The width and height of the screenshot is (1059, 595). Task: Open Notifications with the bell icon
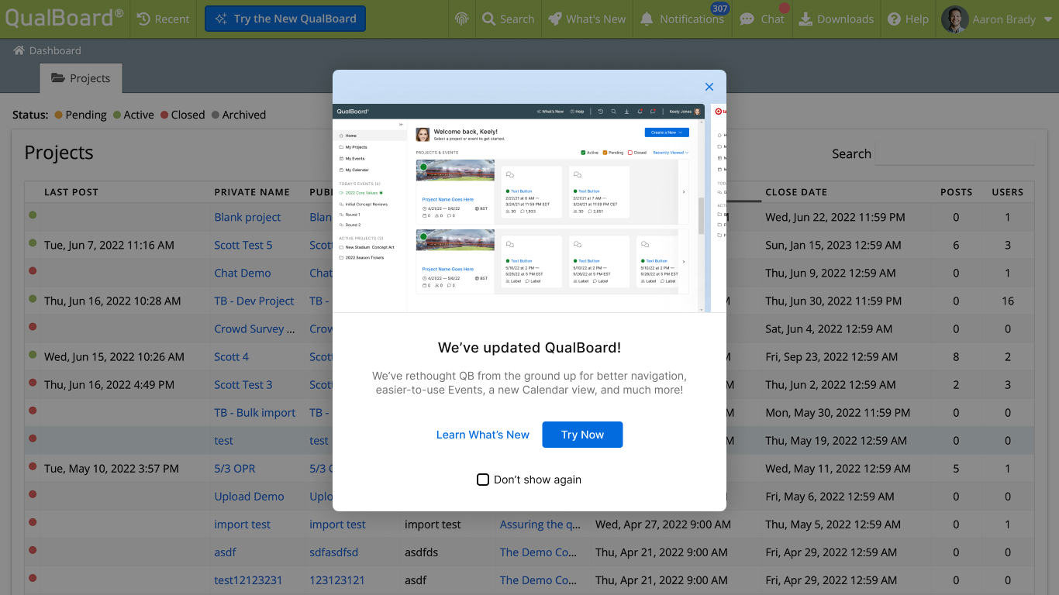[681, 19]
